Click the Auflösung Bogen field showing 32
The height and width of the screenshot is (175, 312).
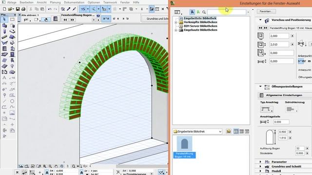pyautogui.click(x=300, y=148)
